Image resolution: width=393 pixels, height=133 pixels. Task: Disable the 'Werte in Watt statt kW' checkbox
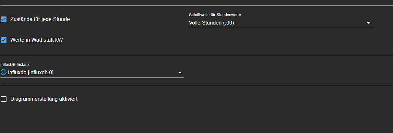[4, 40]
